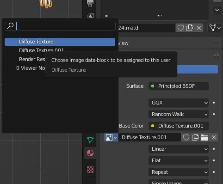This screenshot has height=184, width=223.
Task: Click the magnifier search icon
Action: tap(10, 26)
